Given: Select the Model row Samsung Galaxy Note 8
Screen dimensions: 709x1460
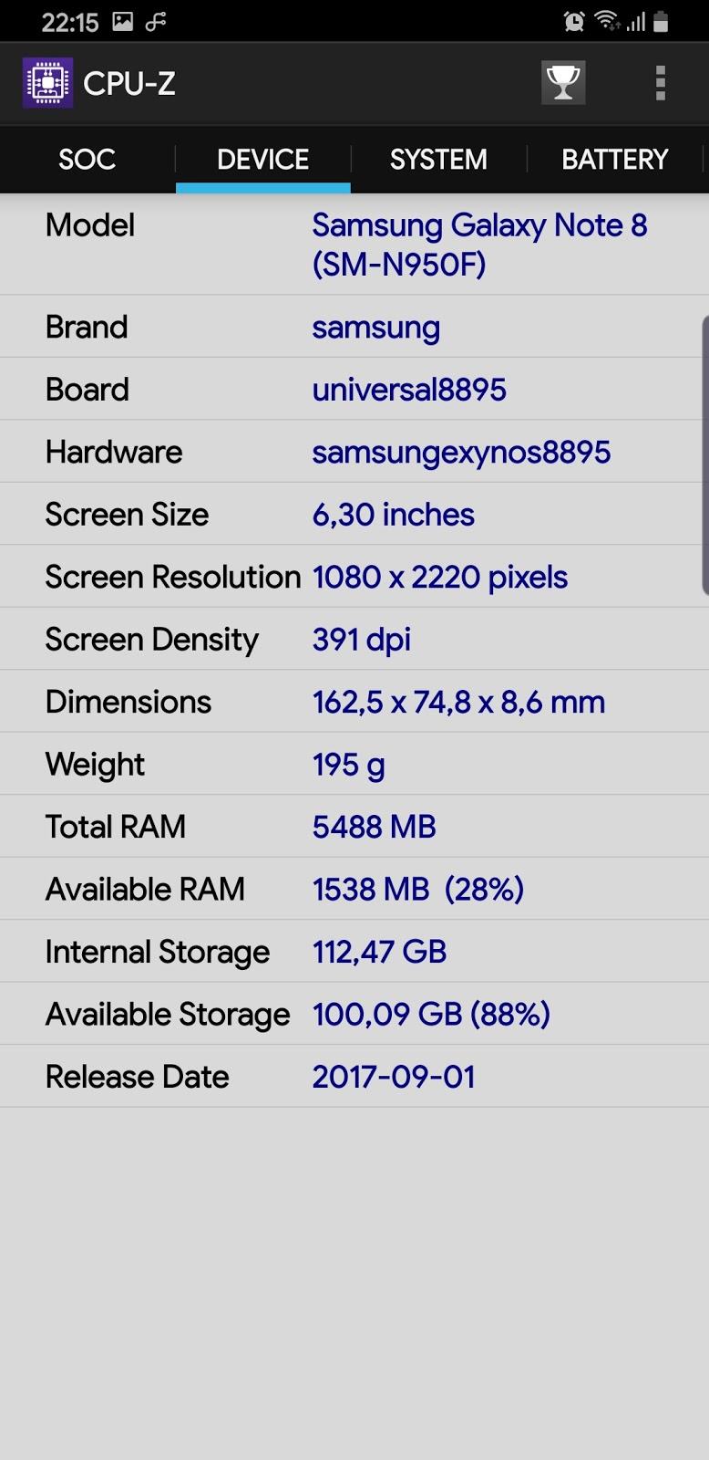Looking at the screenshot, I should 354,245.
